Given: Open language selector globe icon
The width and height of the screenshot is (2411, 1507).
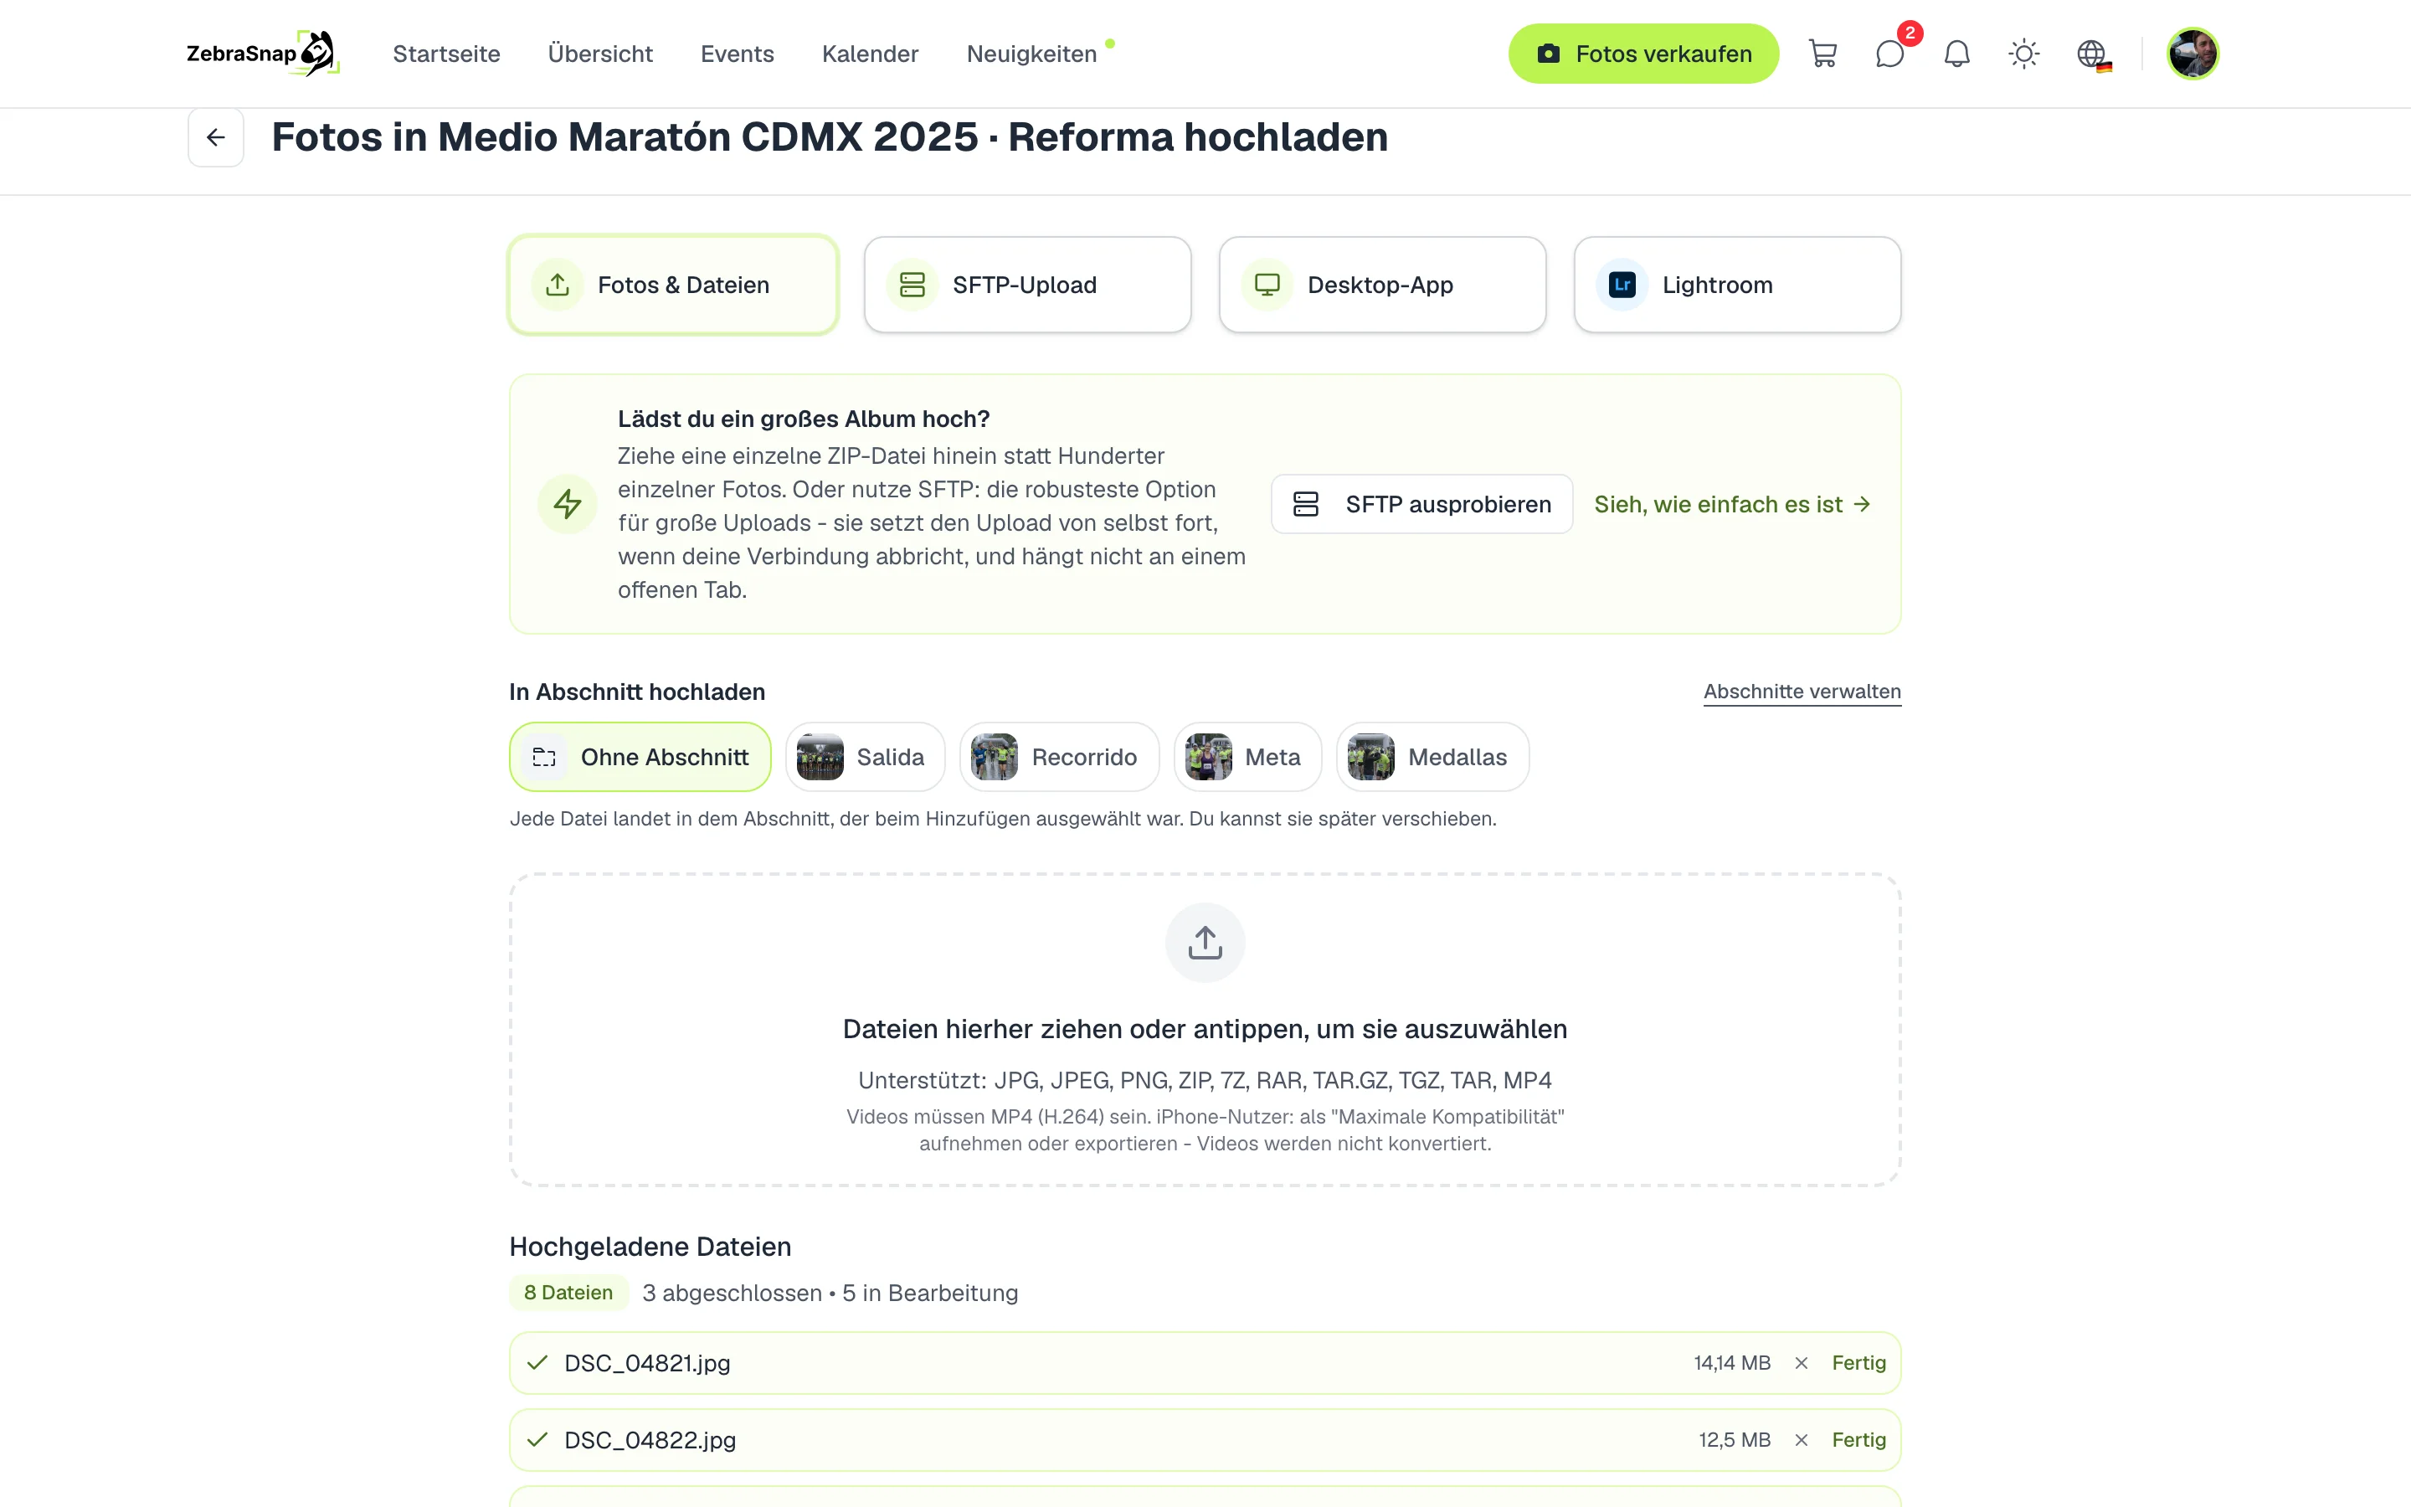Looking at the screenshot, I should [x=2092, y=54].
